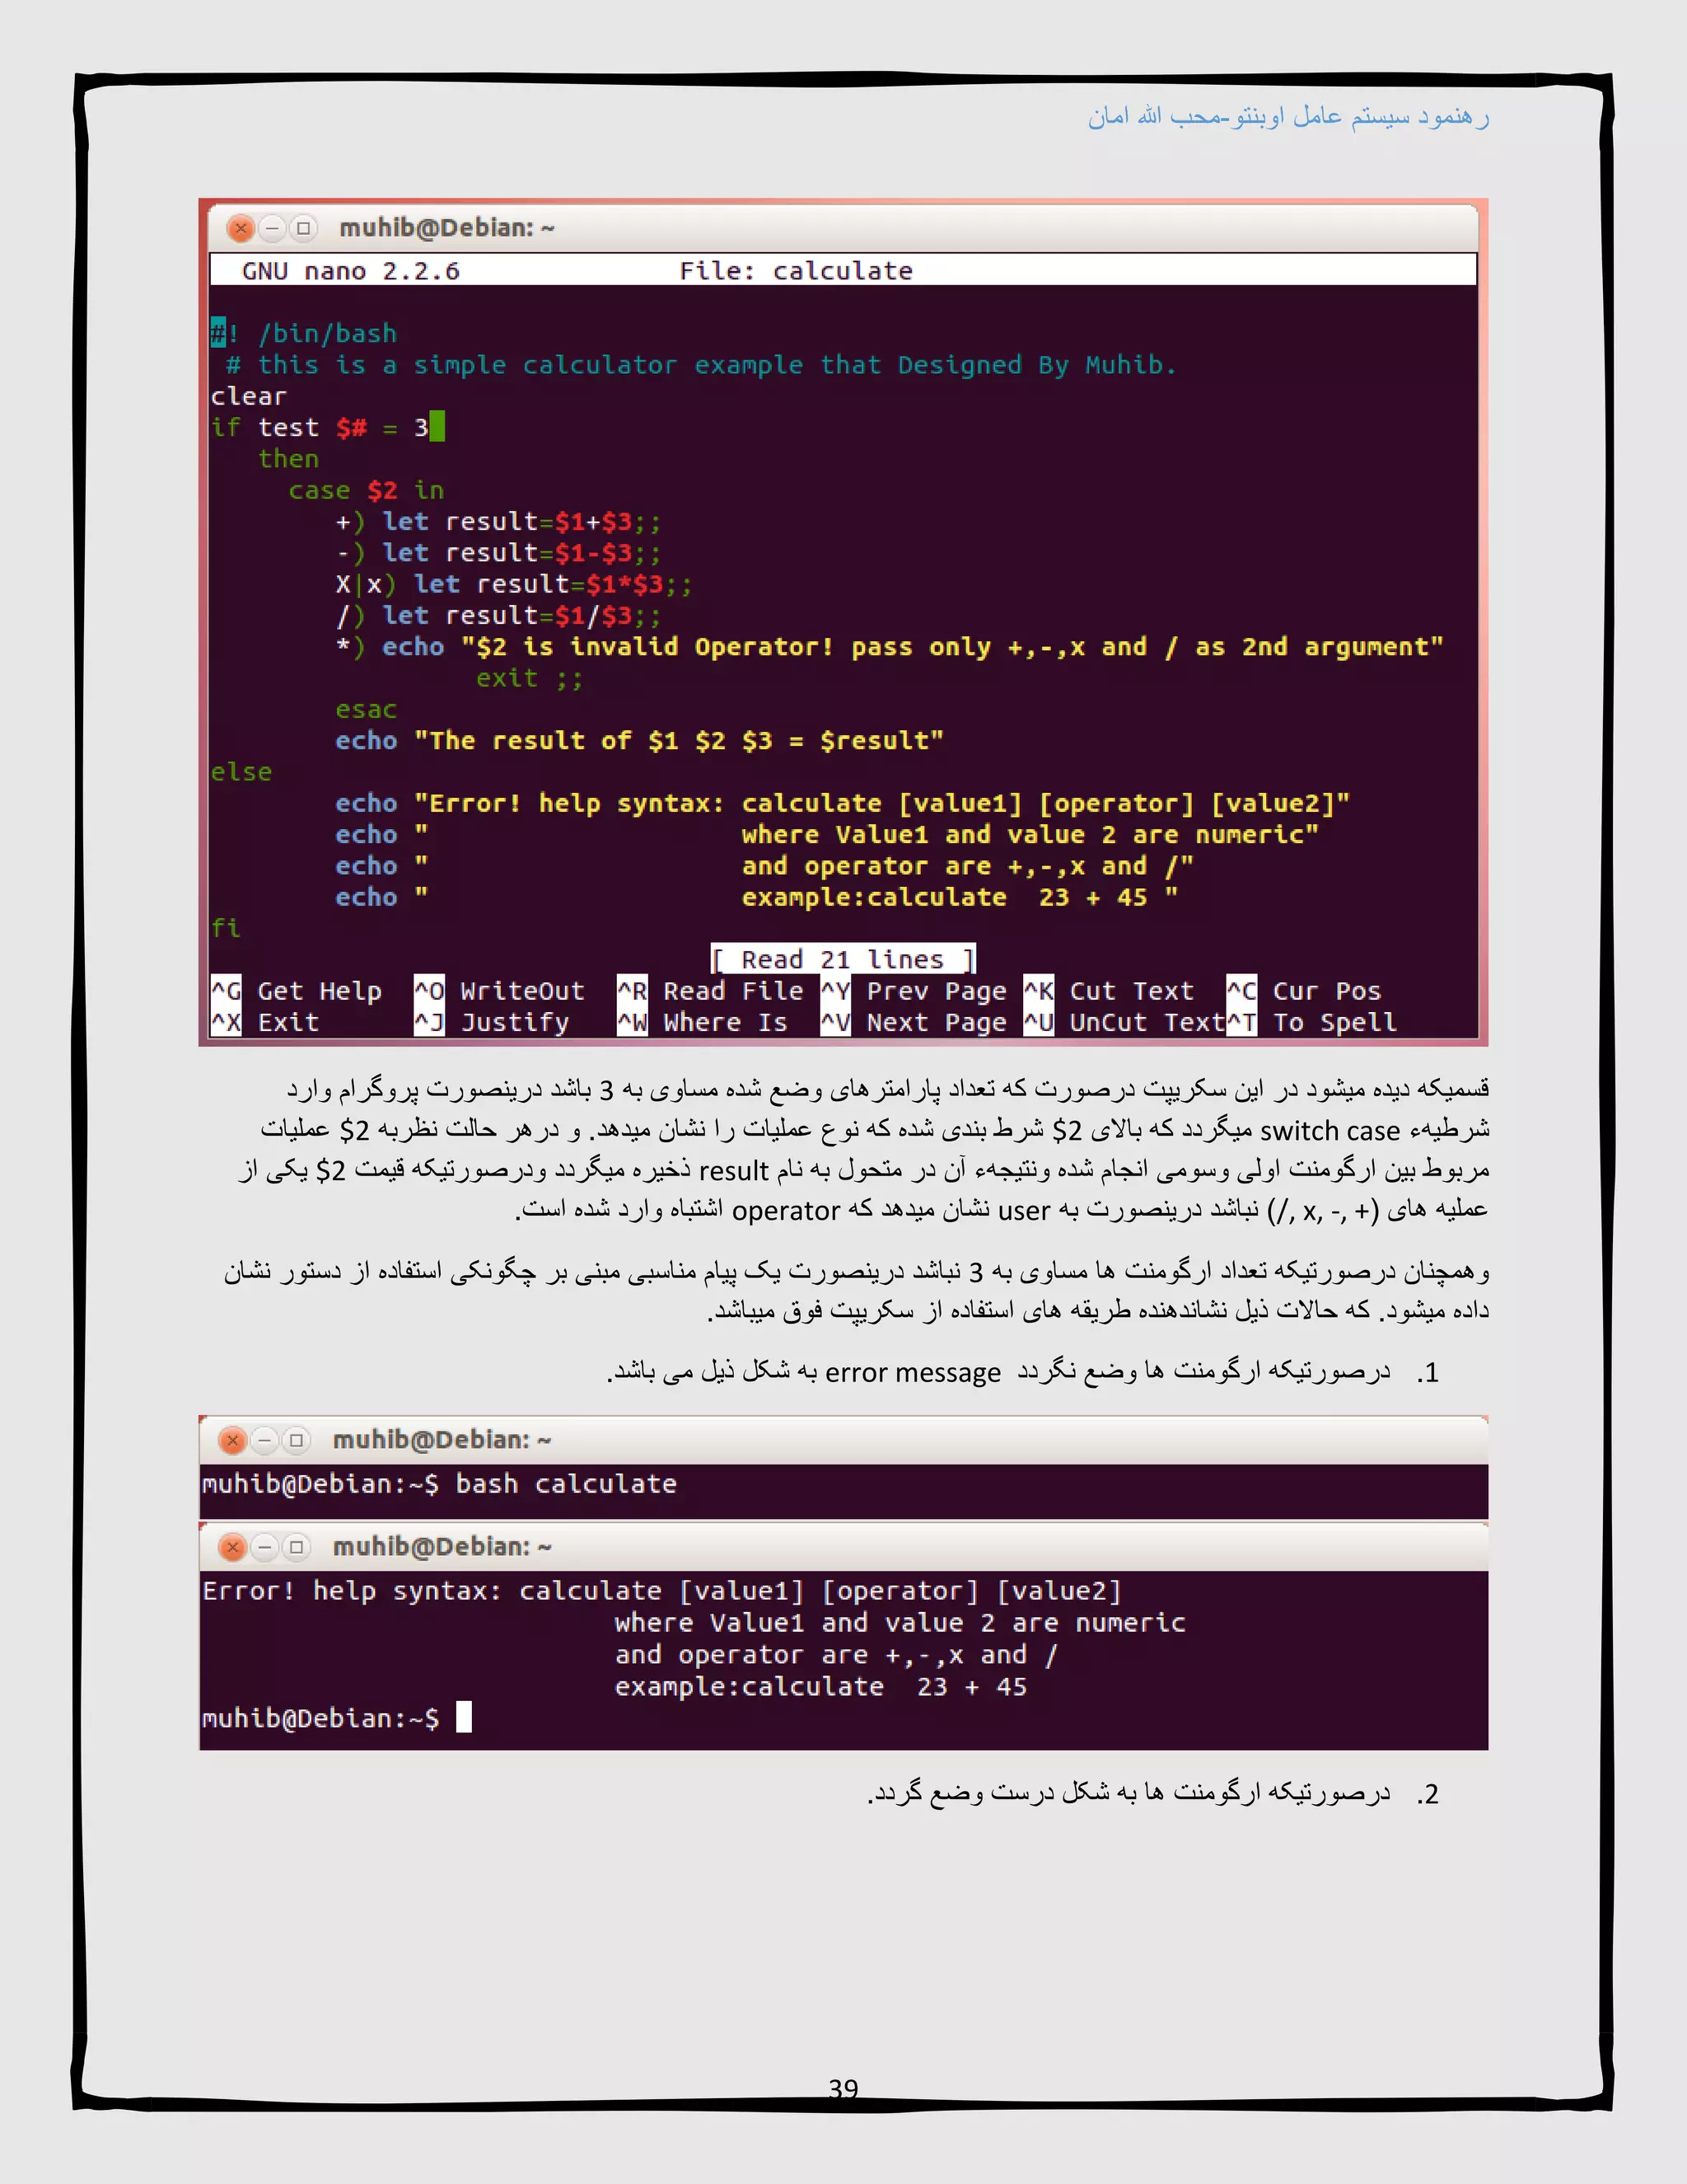
Task: Click the 'else' keyword in the script
Action: click(241, 772)
